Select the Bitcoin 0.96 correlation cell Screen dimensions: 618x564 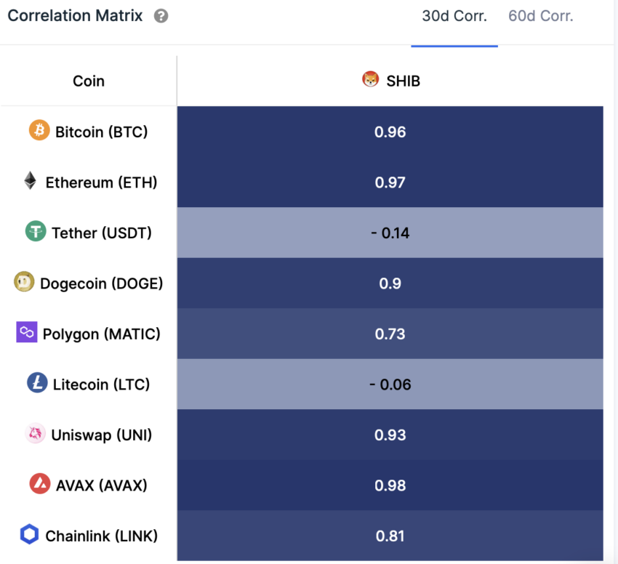point(390,132)
